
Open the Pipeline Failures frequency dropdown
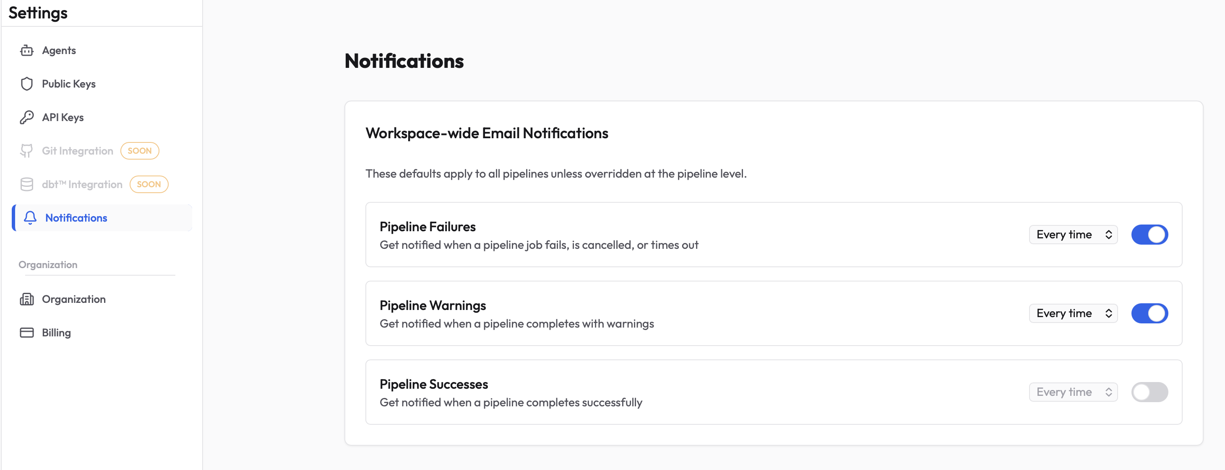pyautogui.click(x=1073, y=234)
